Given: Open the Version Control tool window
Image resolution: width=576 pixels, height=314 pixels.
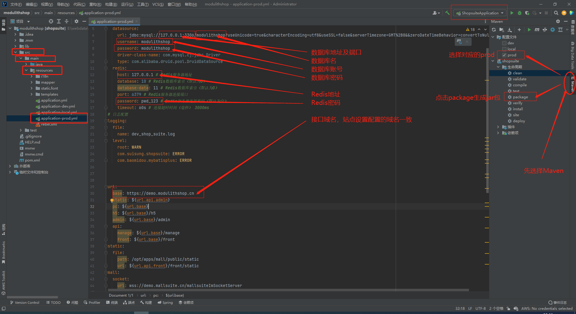Looking at the screenshot, I should (x=25, y=303).
